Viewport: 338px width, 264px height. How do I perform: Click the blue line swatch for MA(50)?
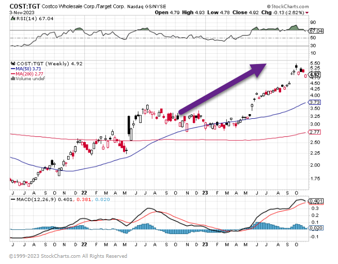tap(13, 69)
